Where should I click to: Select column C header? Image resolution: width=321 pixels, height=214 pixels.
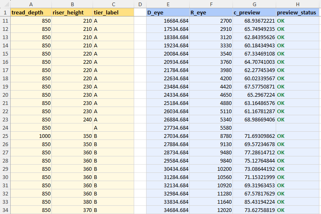(x=114, y=4)
